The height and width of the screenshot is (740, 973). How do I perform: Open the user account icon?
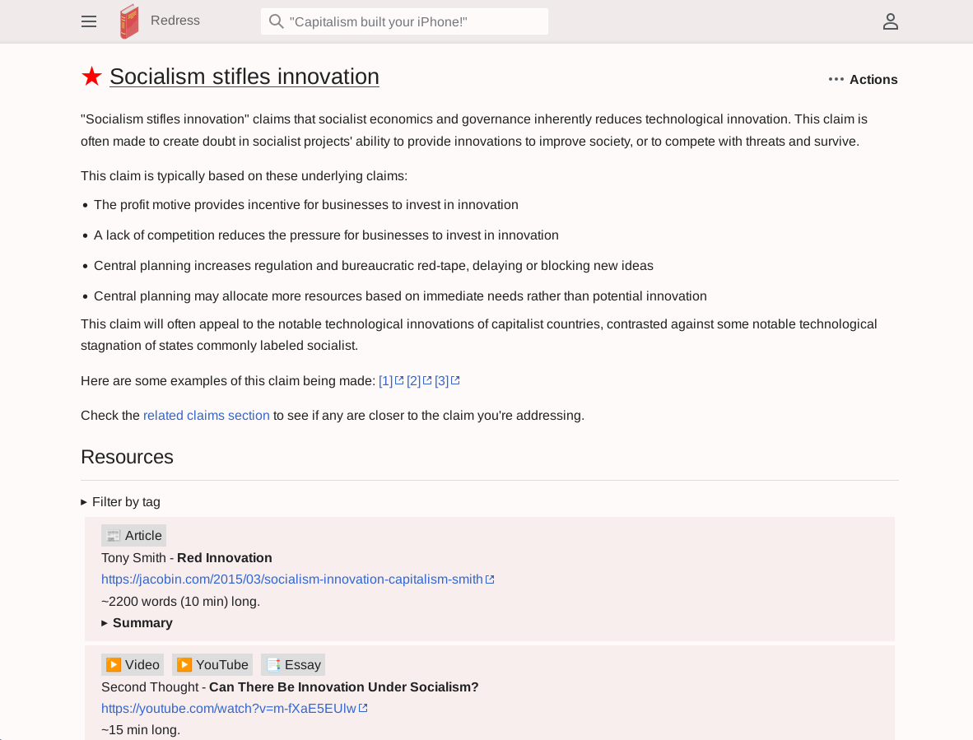pos(890,21)
